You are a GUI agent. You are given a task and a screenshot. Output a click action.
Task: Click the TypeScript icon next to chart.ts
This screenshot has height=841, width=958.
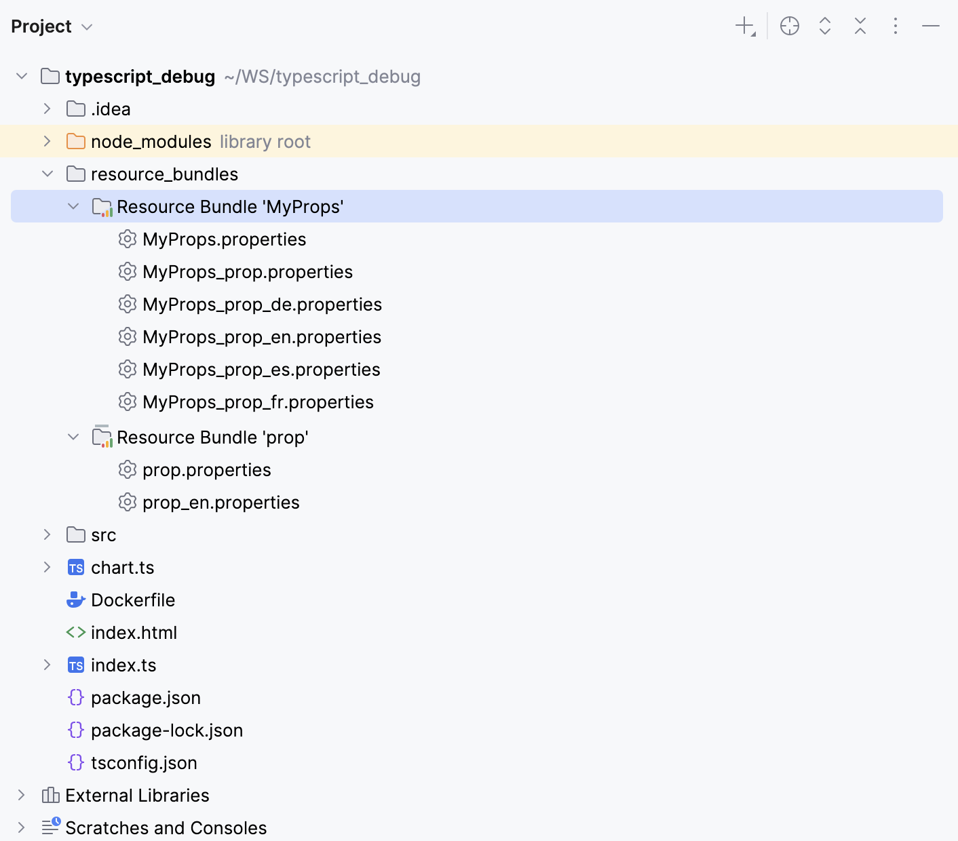(76, 567)
